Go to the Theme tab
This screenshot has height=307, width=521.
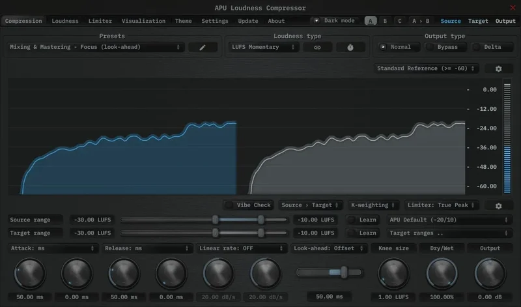(x=184, y=21)
